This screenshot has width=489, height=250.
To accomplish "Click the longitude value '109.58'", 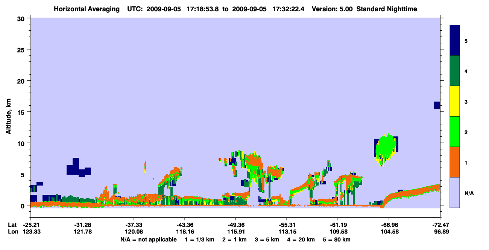I will pyautogui.click(x=338, y=232).
